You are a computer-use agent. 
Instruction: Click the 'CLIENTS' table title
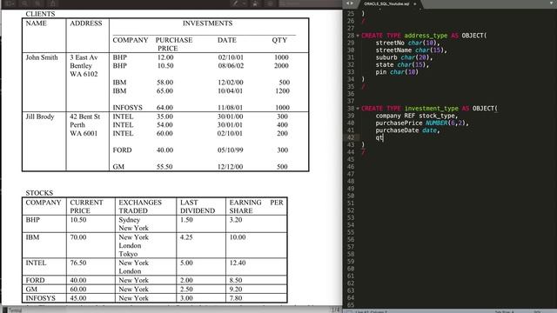coord(40,14)
